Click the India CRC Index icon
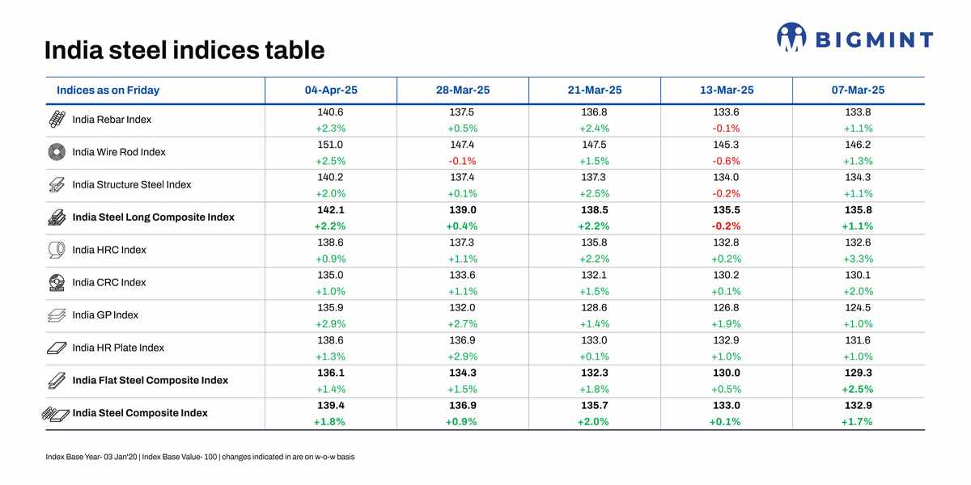 click(x=57, y=283)
